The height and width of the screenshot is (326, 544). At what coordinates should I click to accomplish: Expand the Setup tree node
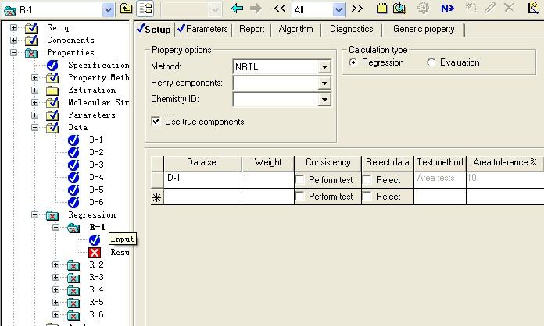13,27
